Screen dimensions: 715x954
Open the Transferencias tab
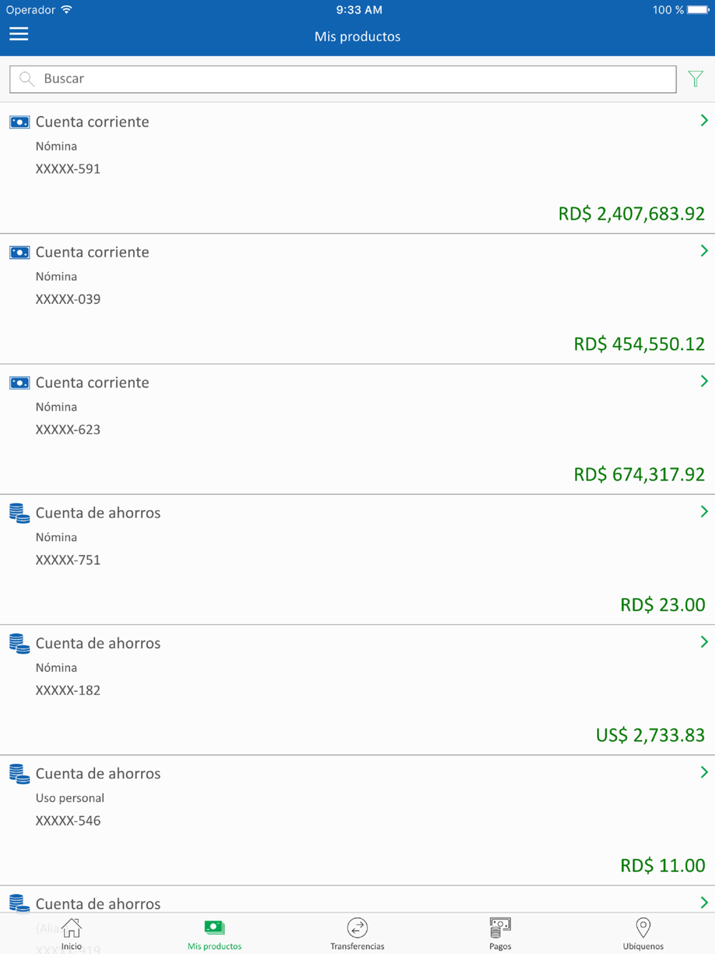click(357, 933)
